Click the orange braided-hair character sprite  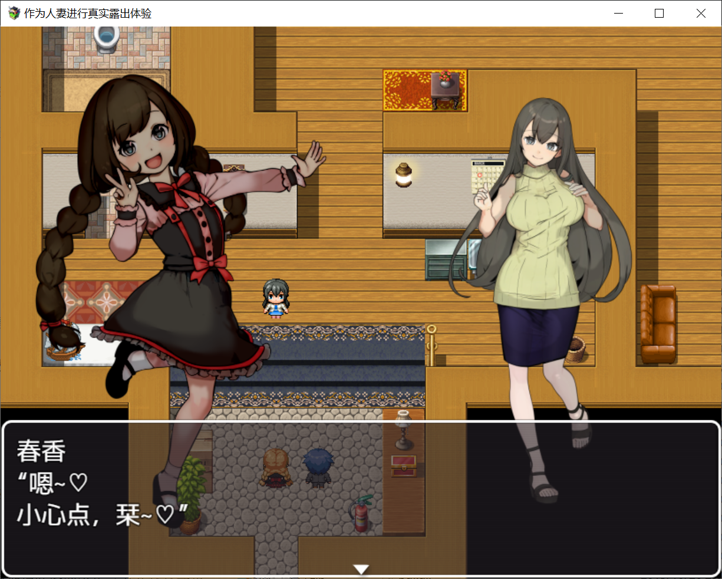(277, 467)
